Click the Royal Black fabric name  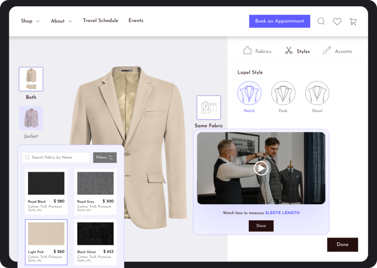(37, 202)
